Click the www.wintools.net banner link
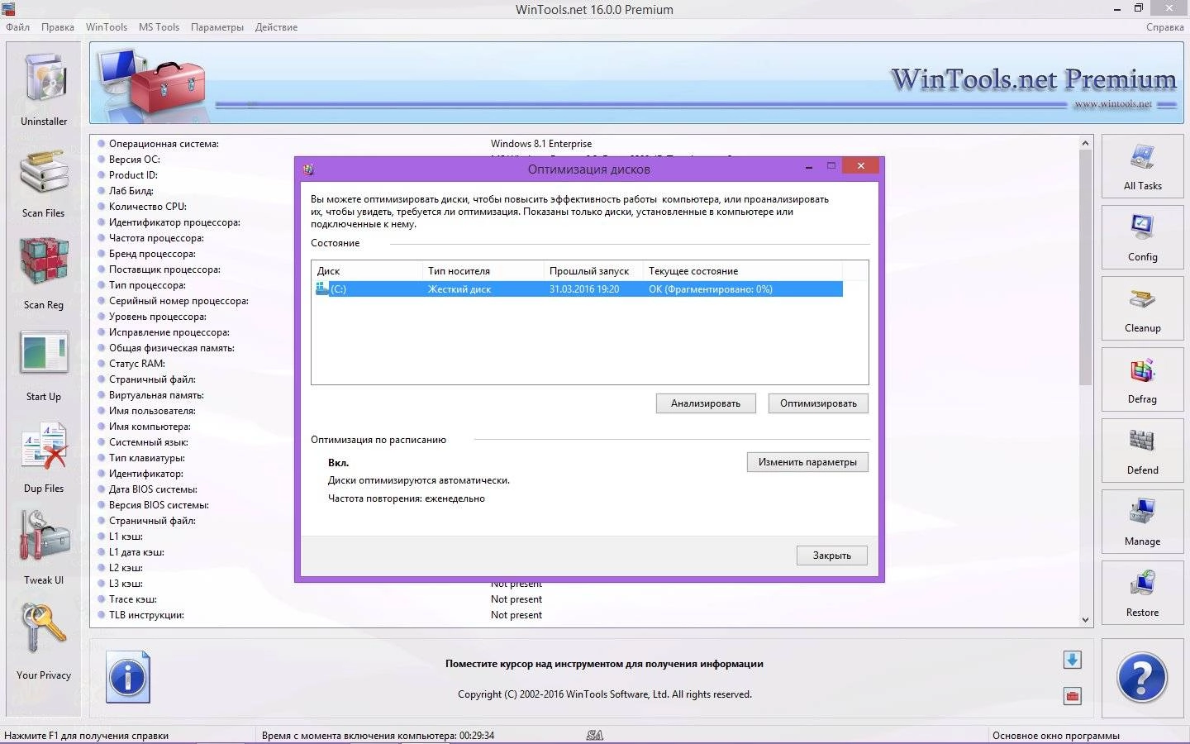 point(1112,104)
